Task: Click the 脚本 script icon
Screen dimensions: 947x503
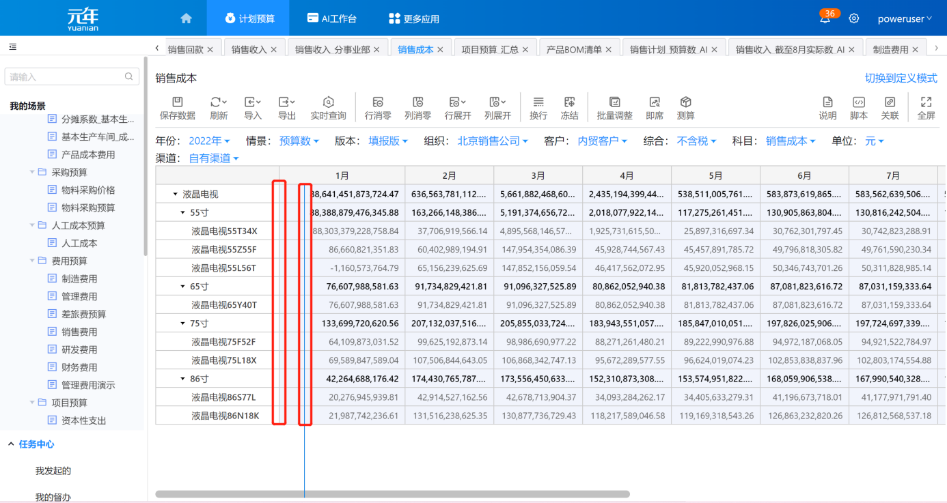Action: point(859,102)
